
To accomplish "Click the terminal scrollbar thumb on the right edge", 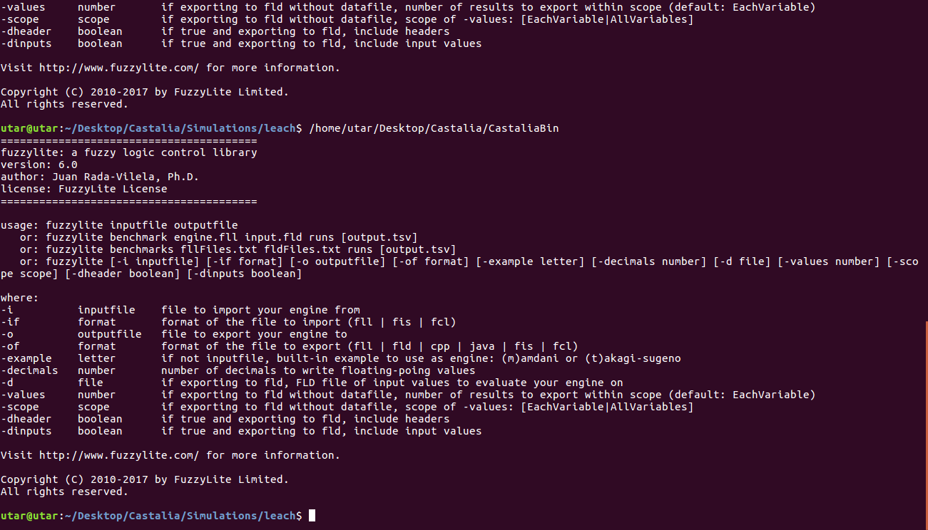I will coord(925,425).
